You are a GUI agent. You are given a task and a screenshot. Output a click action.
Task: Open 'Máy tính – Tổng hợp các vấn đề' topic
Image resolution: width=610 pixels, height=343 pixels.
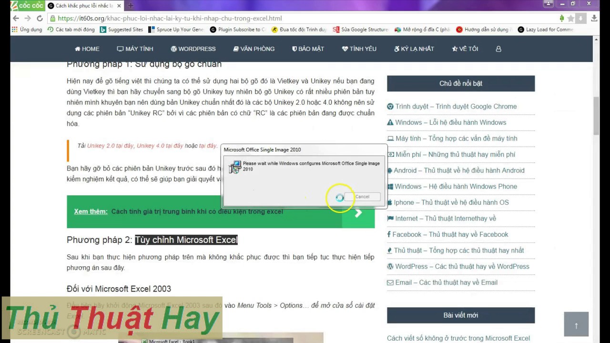[452, 138]
